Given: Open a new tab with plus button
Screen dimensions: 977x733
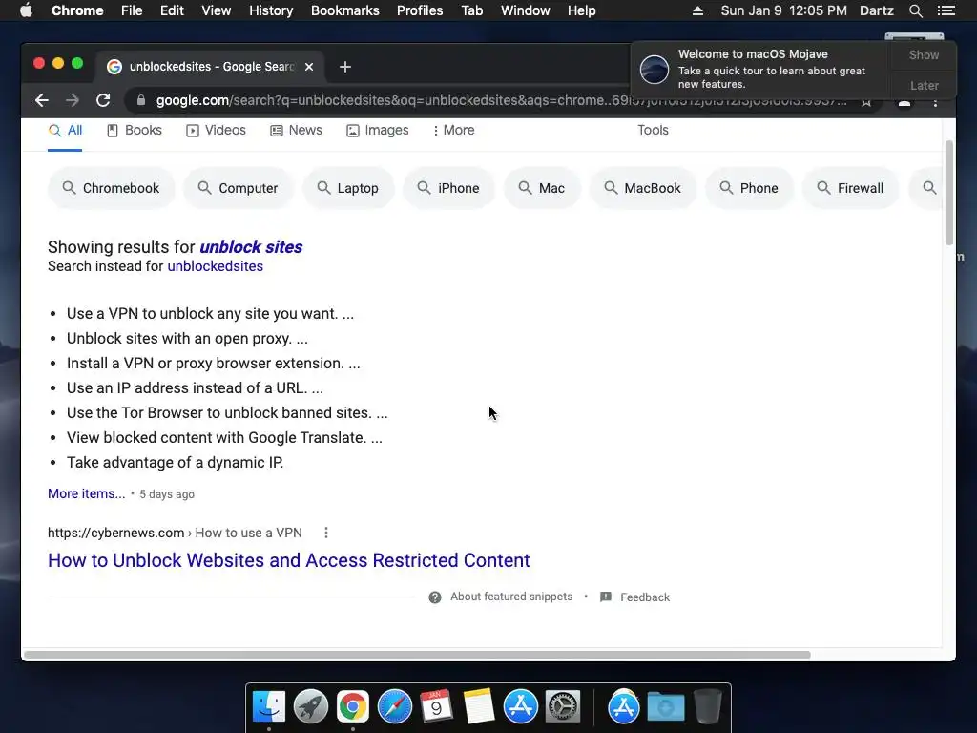Looking at the screenshot, I should 345,67.
